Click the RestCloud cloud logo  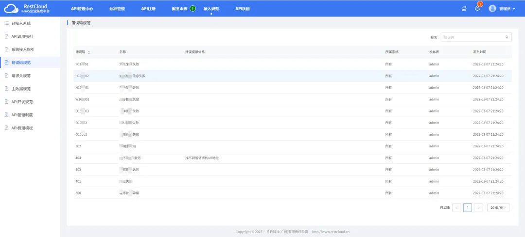(11, 9)
